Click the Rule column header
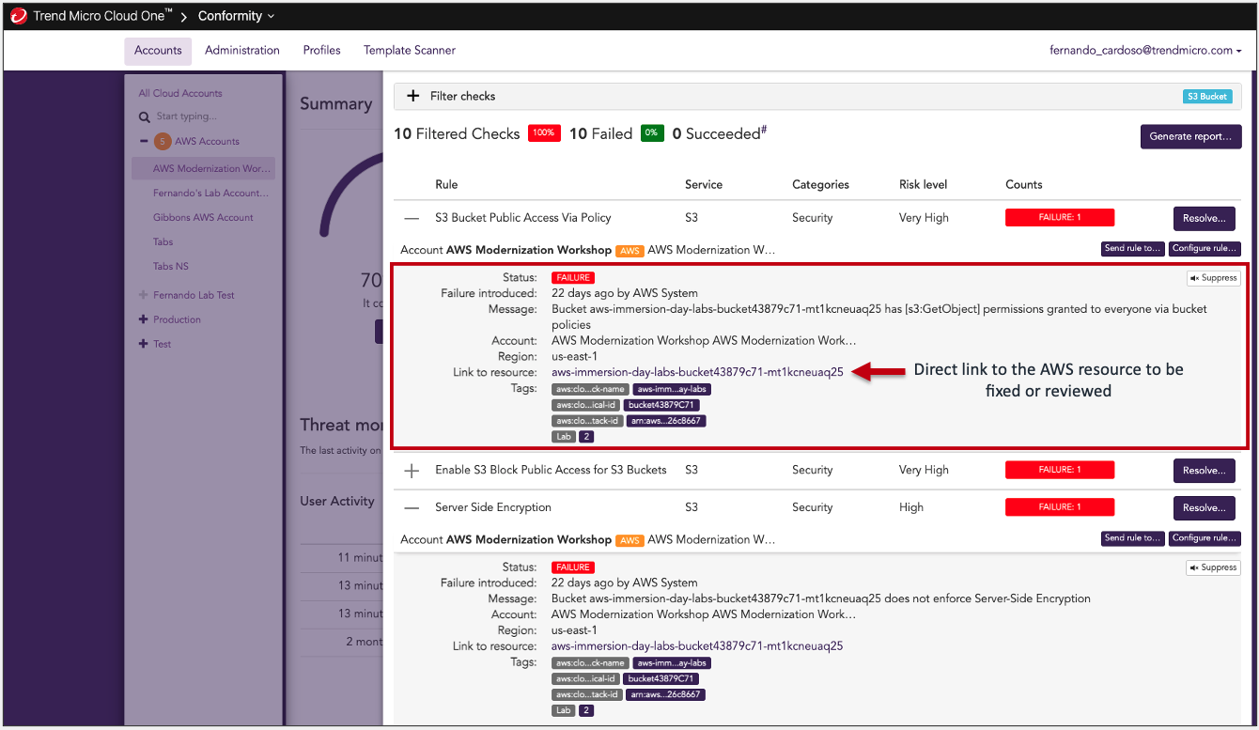This screenshot has width=1259, height=730. [446, 185]
